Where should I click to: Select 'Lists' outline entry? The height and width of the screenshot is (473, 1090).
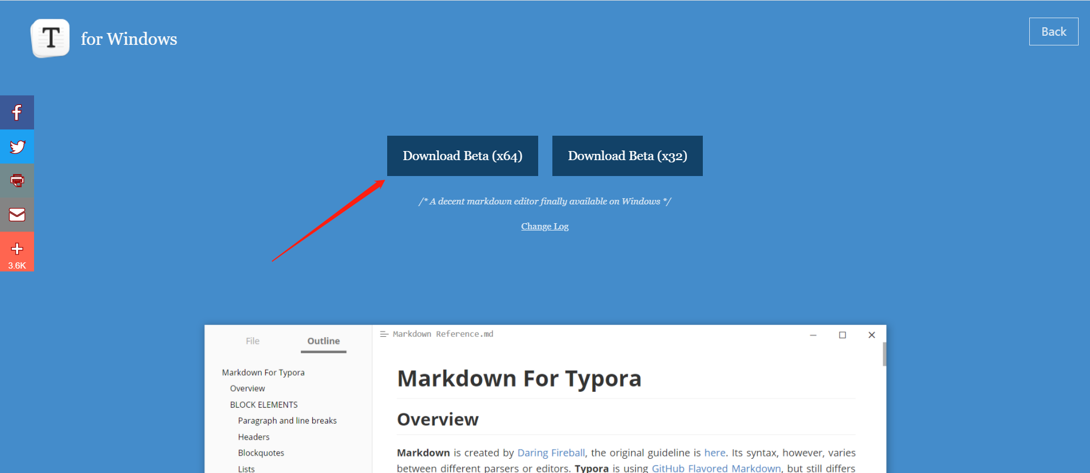point(246,468)
